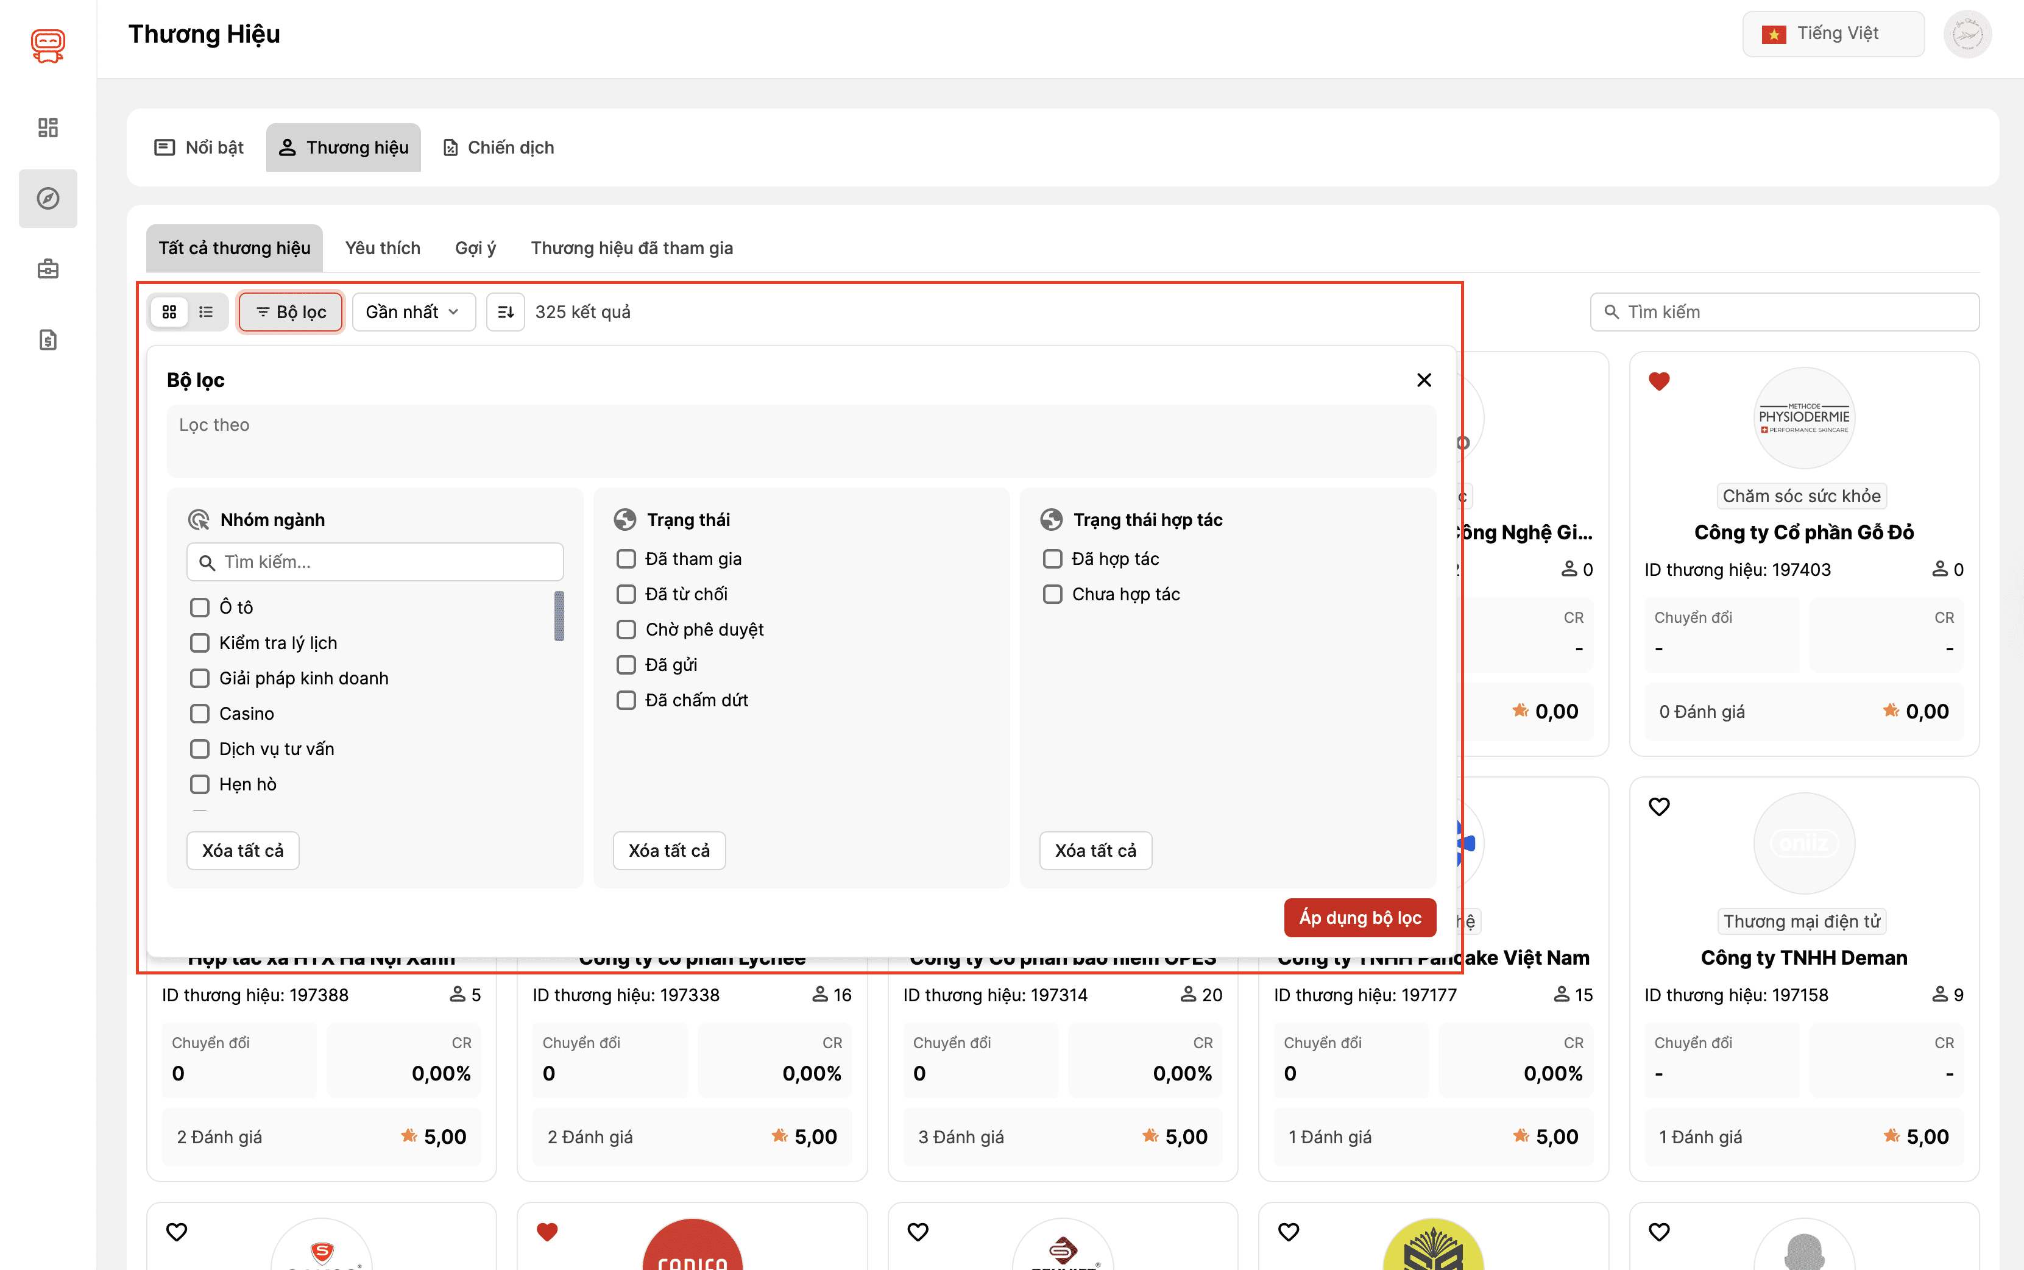Check the Casino industry checkbox
Screen dimensions: 2024x1270
200,713
